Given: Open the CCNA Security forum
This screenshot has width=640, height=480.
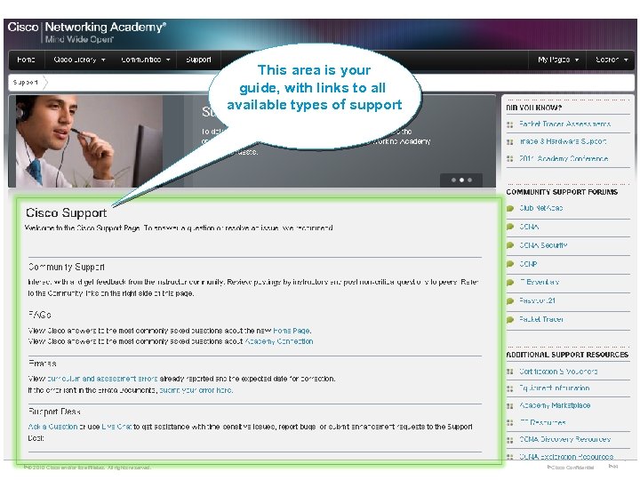Looking at the screenshot, I should tap(543, 245).
